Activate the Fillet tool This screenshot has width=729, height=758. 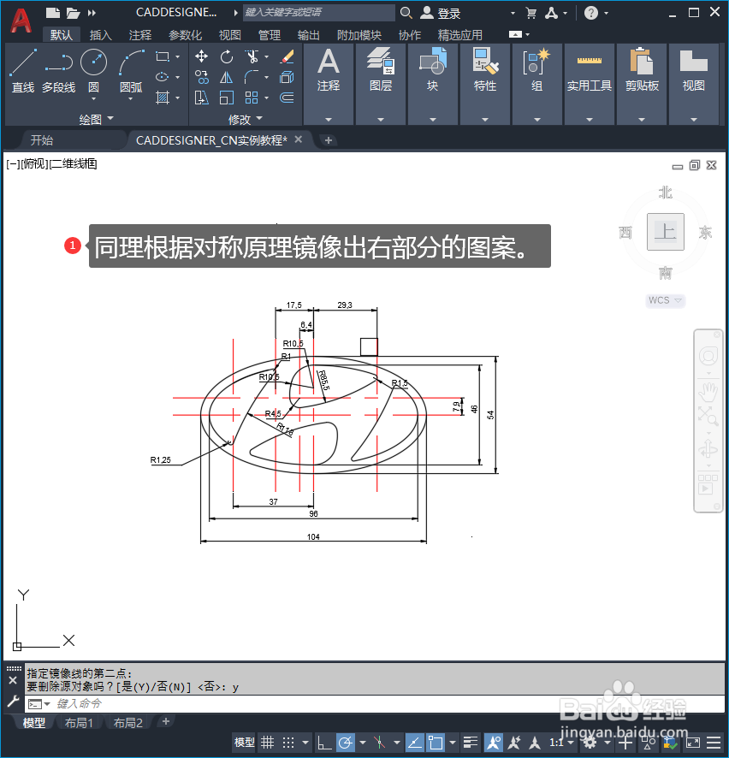(252, 77)
